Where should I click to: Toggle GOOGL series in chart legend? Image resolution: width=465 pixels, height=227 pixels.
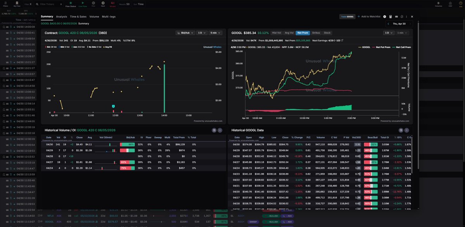(x=365, y=47)
